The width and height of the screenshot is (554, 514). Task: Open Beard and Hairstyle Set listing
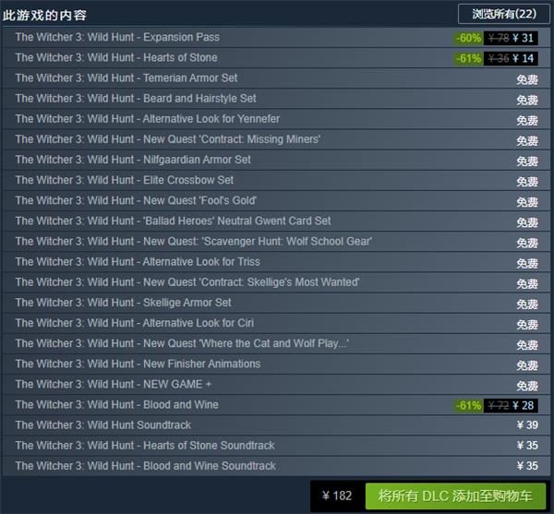(276, 99)
